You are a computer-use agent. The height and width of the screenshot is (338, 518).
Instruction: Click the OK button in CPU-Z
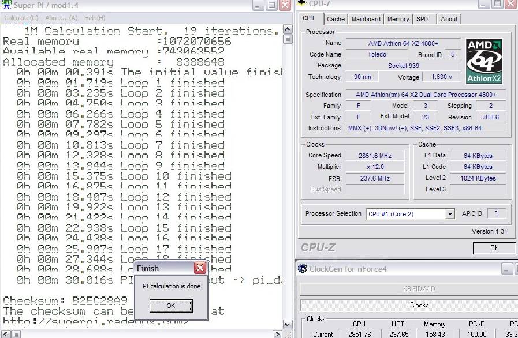pyautogui.click(x=494, y=248)
